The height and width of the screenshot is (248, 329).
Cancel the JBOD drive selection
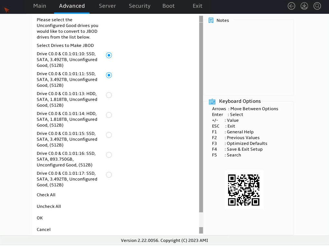[x=44, y=229]
